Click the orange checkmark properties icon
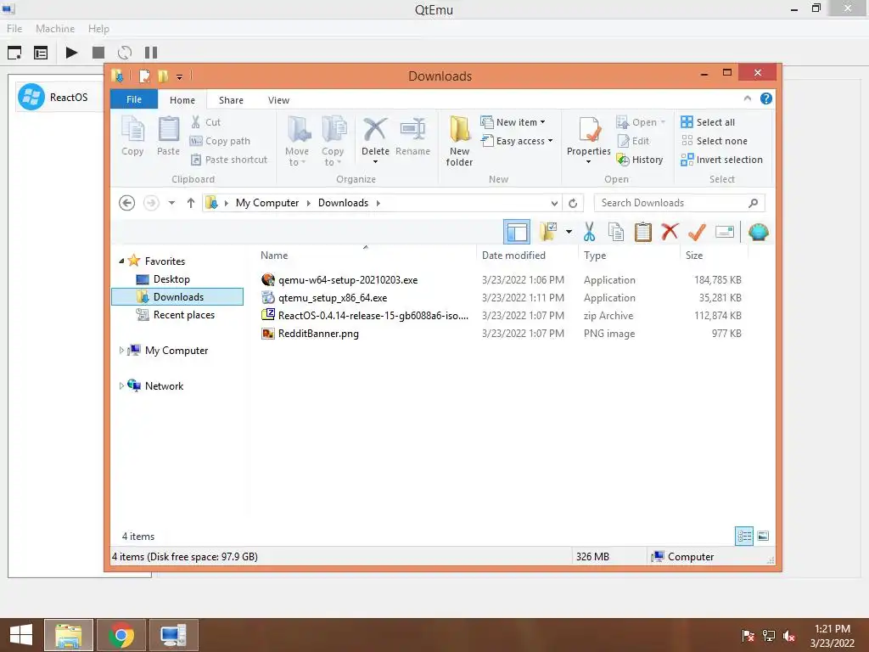 pyautogui.click(x=697, y=232)
